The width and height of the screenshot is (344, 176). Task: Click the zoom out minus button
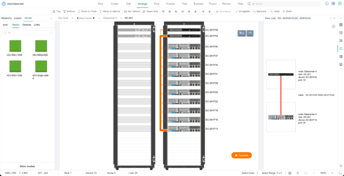314,173
